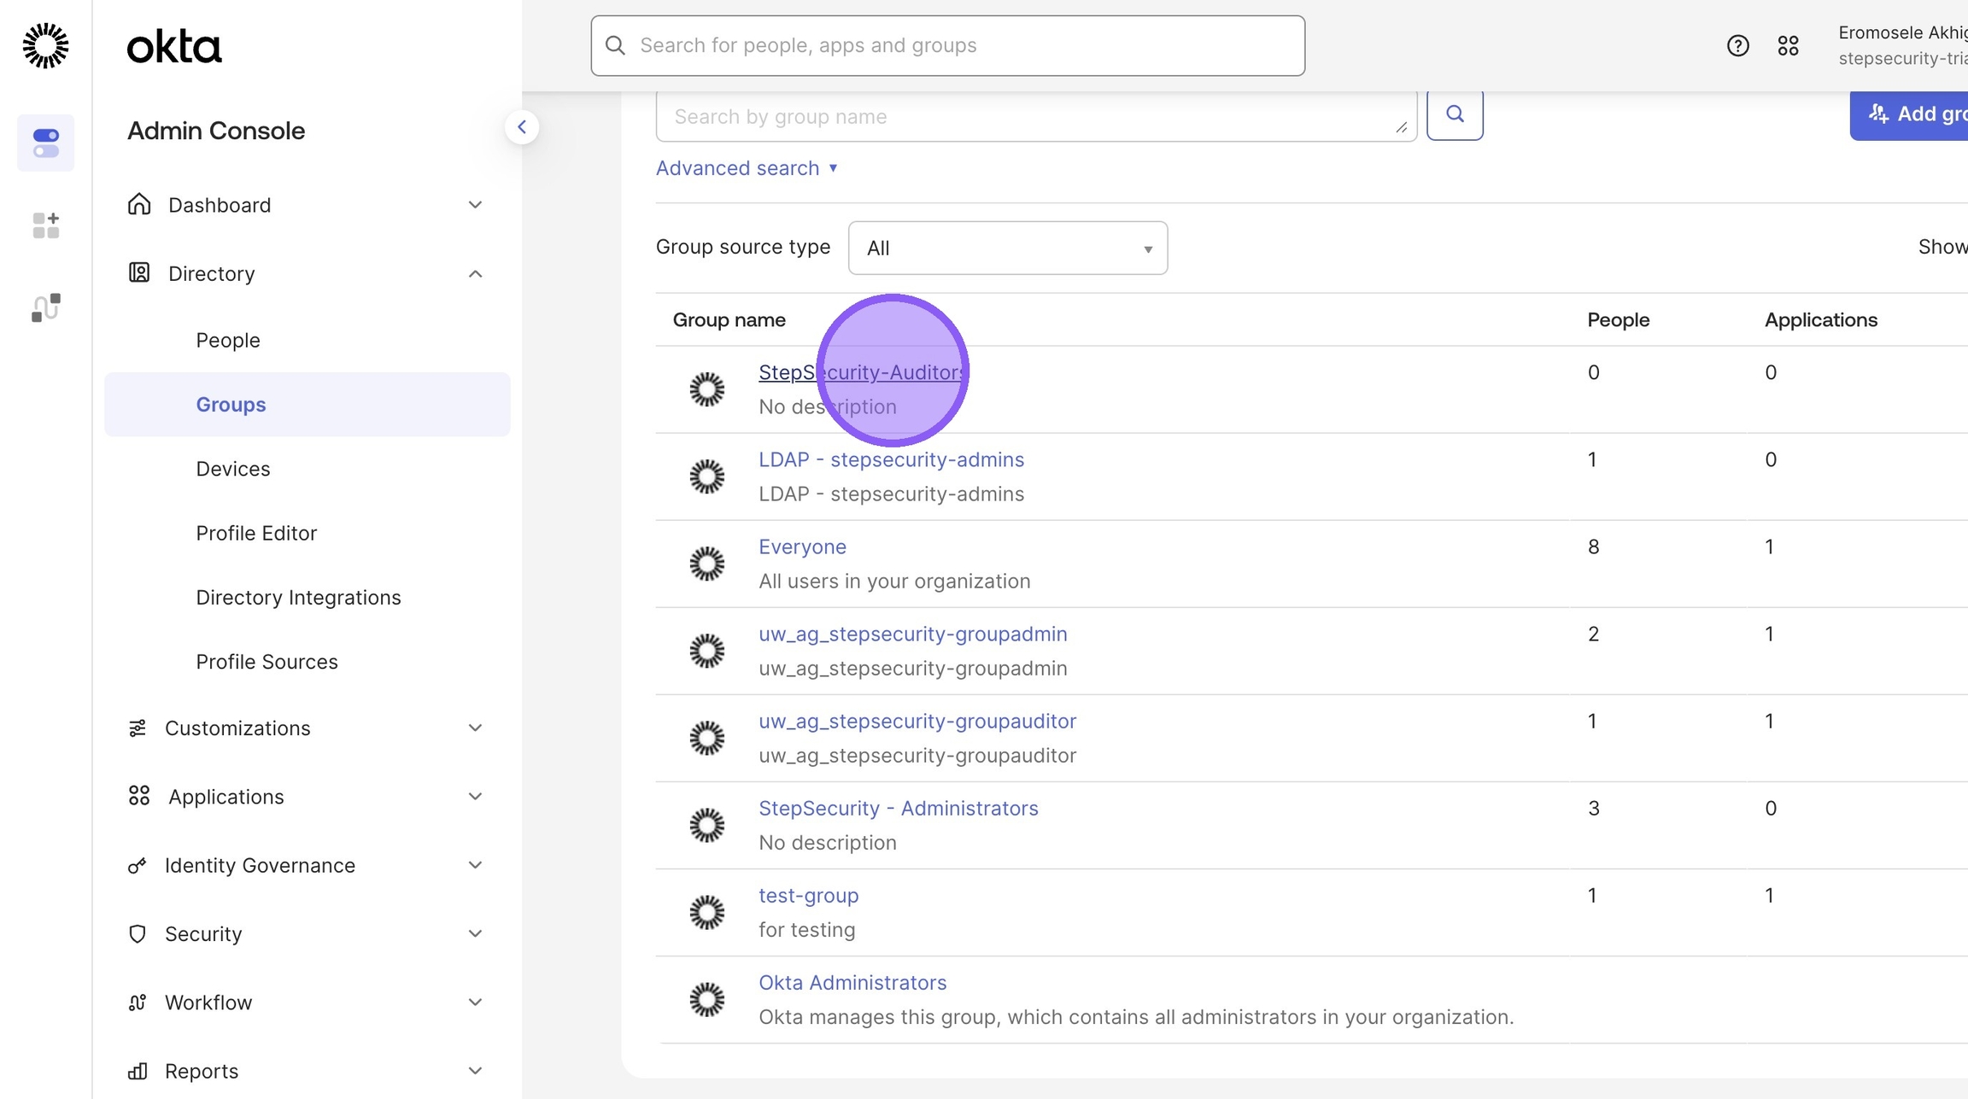Select the toggle-style icon in left rail

tap(45, 143)
